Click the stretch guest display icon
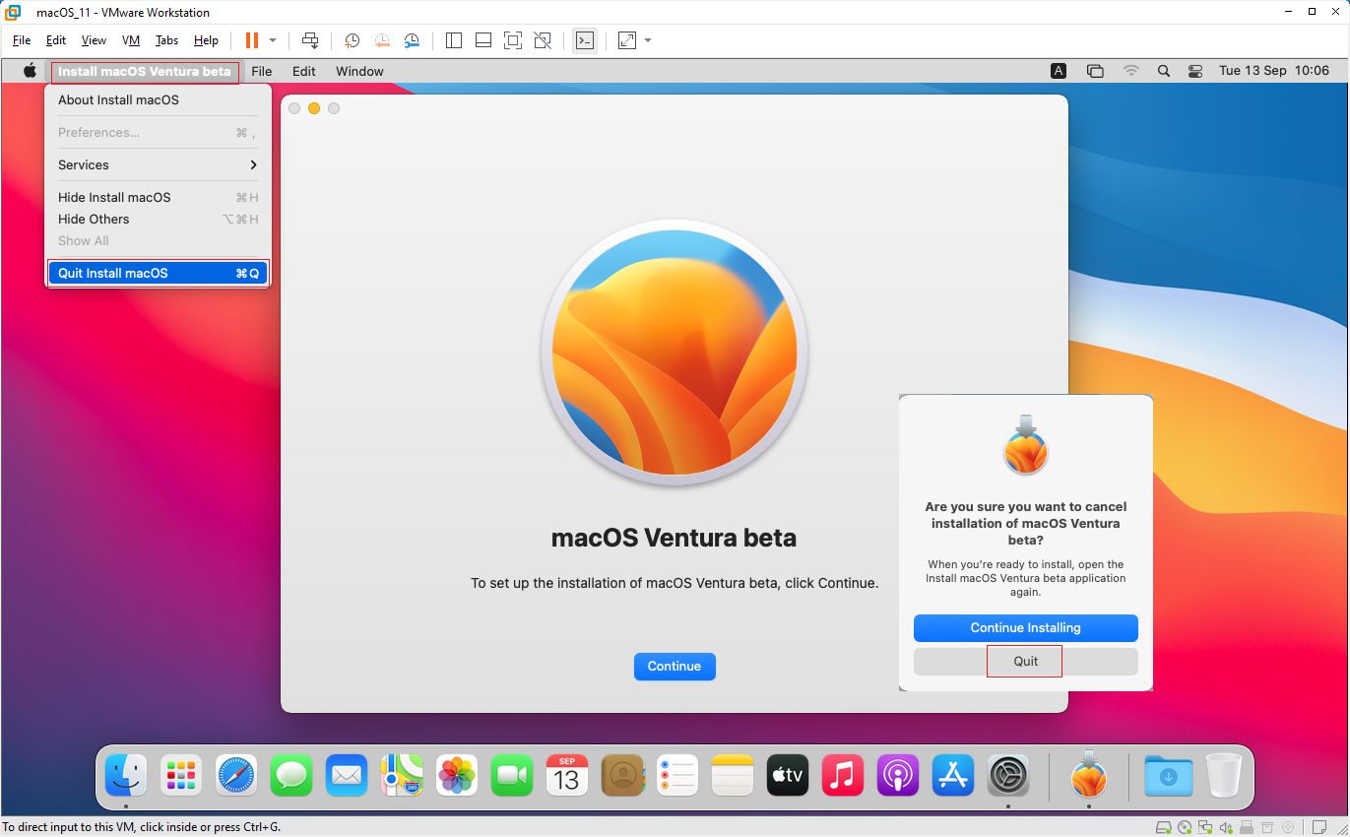Image resolution: width=1350 pixels, height=837 pixels. point(627,40)
